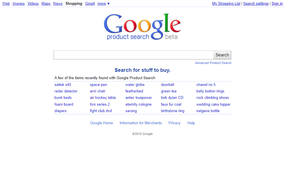Choose the "air hockey table" suggestion

[x=103, y=98]
